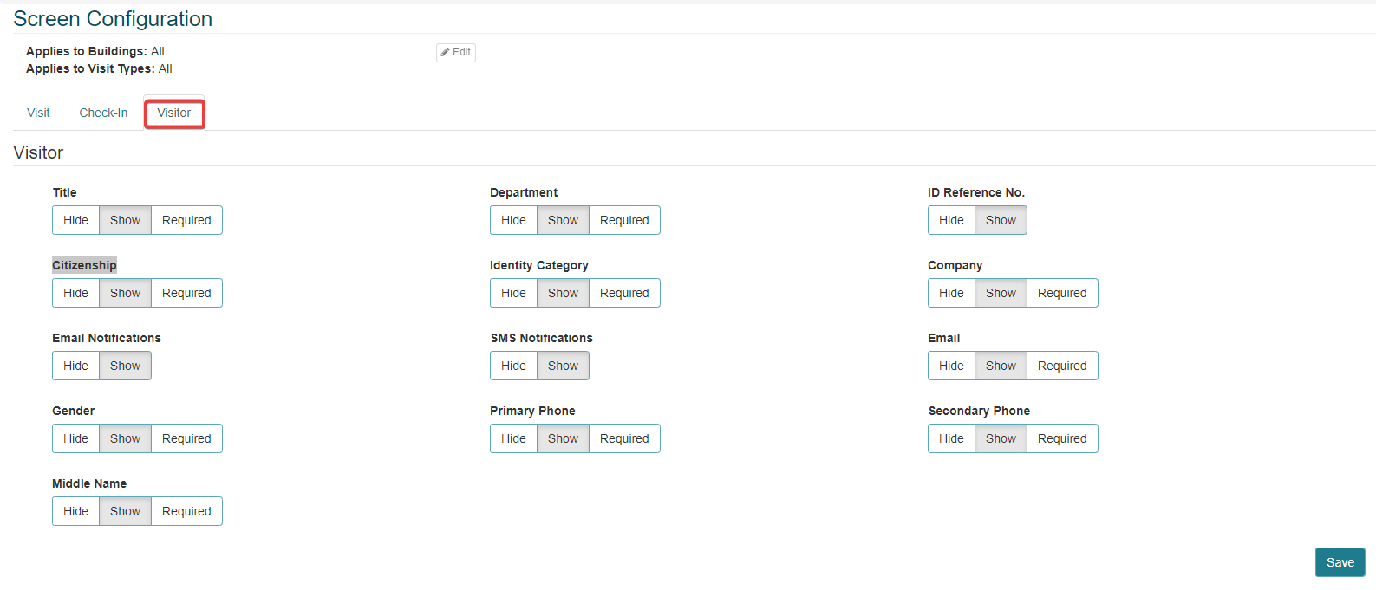
Task: Hide the Company field
Action: point(951,293)
